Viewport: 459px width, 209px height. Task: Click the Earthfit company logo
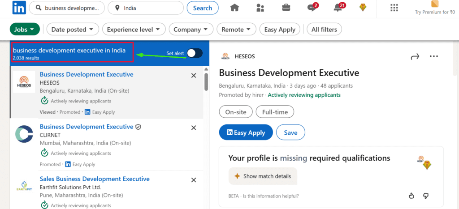[24, 186]
